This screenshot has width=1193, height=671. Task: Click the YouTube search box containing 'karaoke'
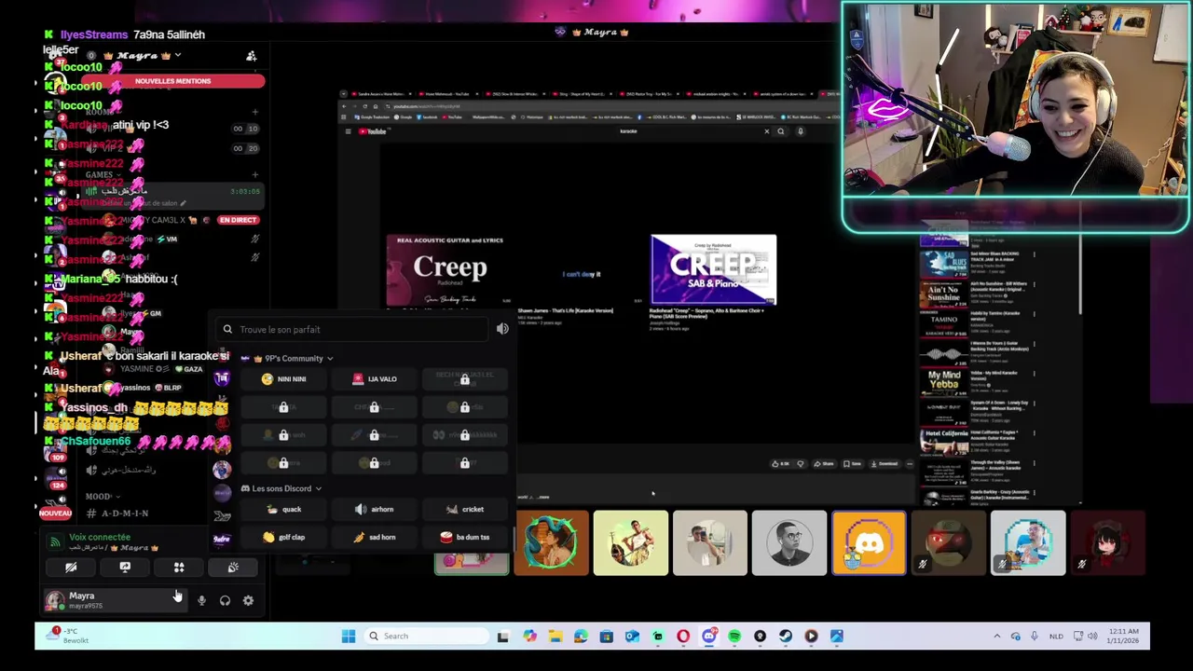(690, 131)
